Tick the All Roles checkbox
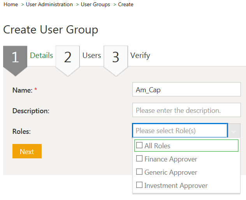The height and width of the screenshot is (200, 246). pos(139,146)
